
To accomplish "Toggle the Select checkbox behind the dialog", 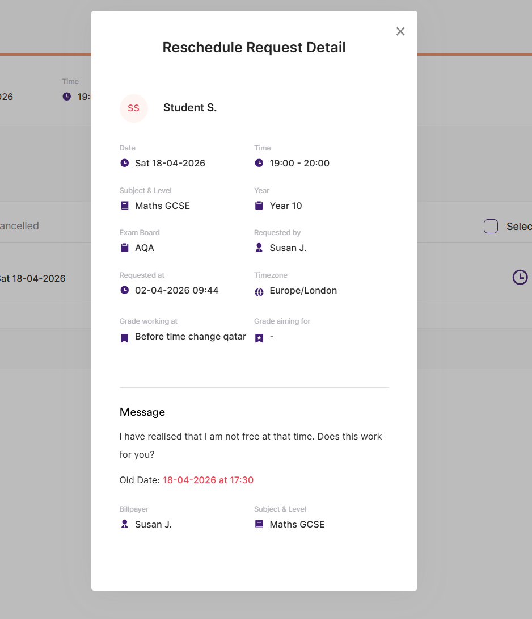I will [491, 226].
